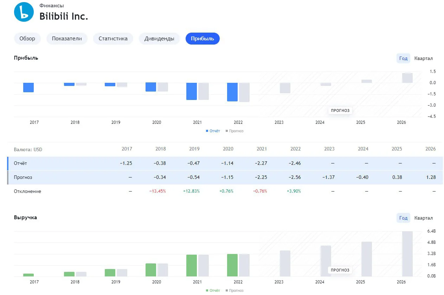Click the Валюта: USD label

(x=28, y=149)
